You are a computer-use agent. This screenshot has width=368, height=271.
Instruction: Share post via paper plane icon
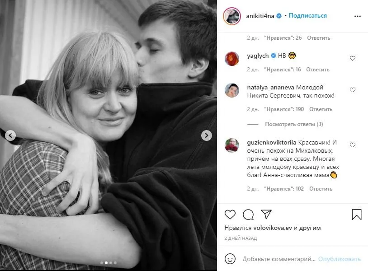click(x=266, y=214)
